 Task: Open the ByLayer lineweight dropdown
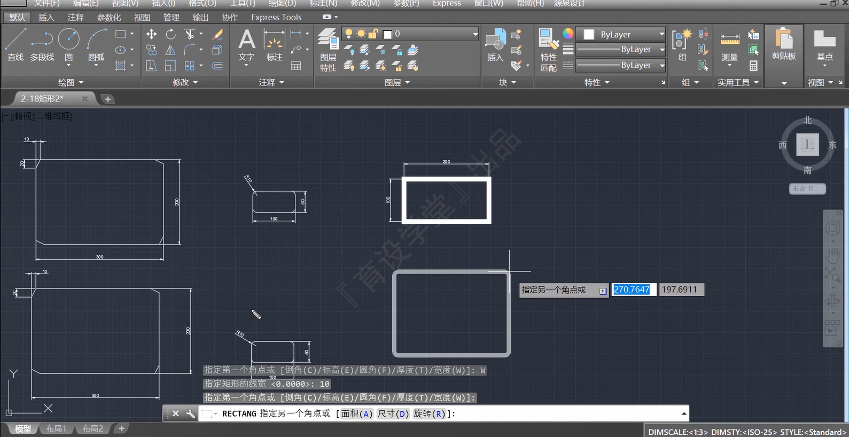662,50
